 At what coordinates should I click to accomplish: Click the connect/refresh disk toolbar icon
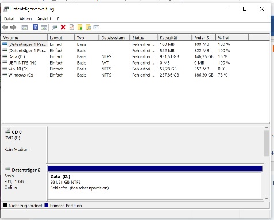tap(55, 28)
